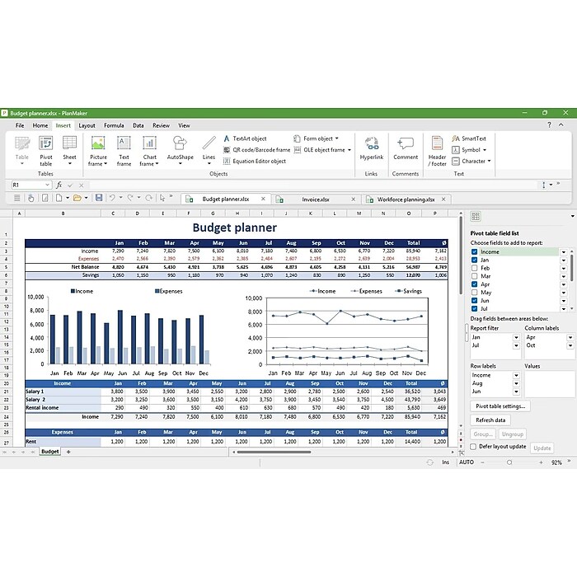Expand the Character dropdown arrow
Screen dimensions: 577x577
[x=489, y=162]
